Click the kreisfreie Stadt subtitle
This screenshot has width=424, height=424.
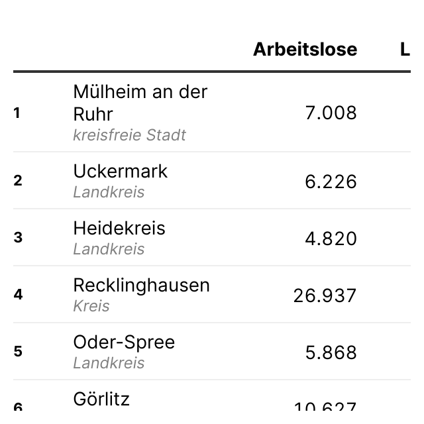click(x=129, y=135)
